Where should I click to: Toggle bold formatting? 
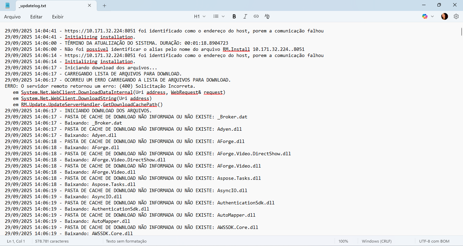(x=234, y=16)
